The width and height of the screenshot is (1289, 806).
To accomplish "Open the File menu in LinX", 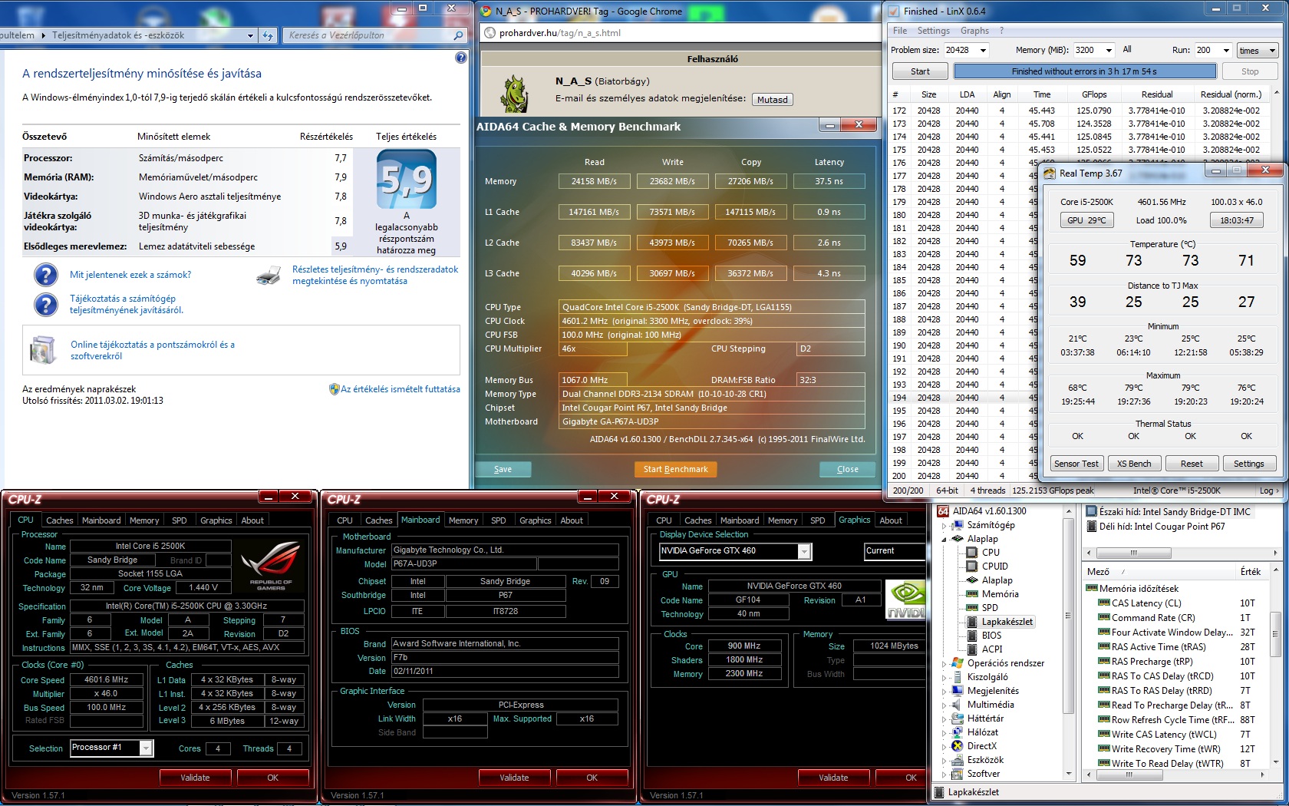I will pos(900,31).
